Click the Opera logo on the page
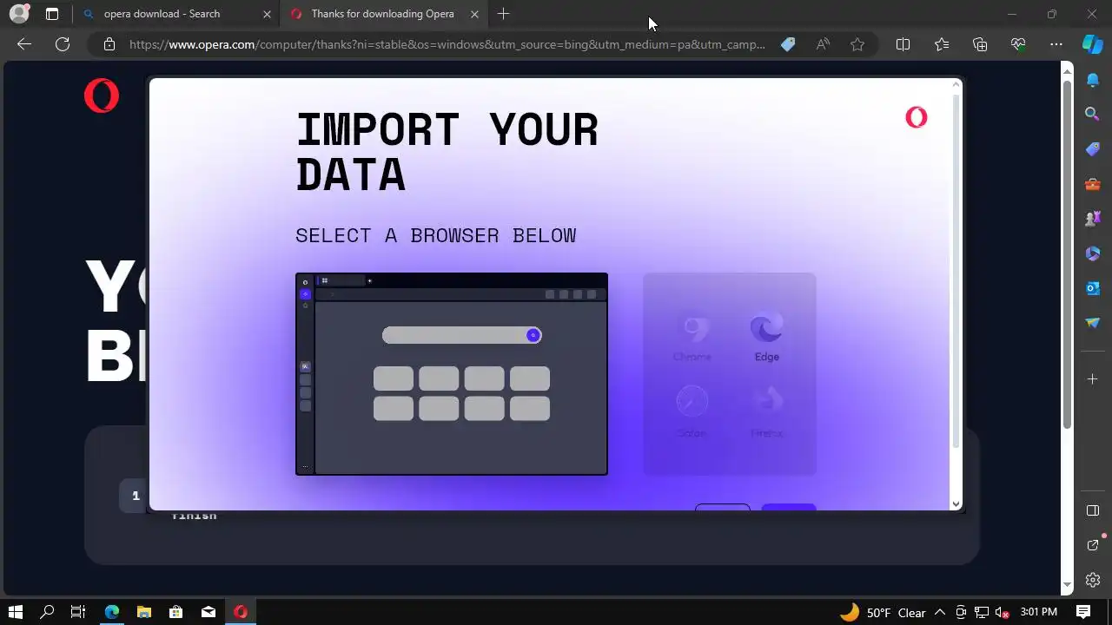Viewport: 1112px width, 625px height. [102, 95]
